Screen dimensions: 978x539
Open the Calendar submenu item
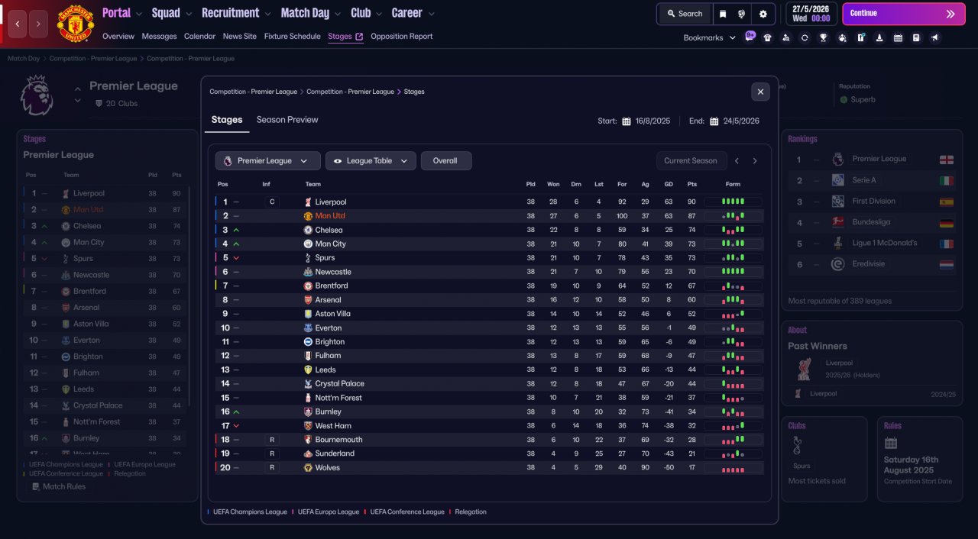(x=199, y=36)
